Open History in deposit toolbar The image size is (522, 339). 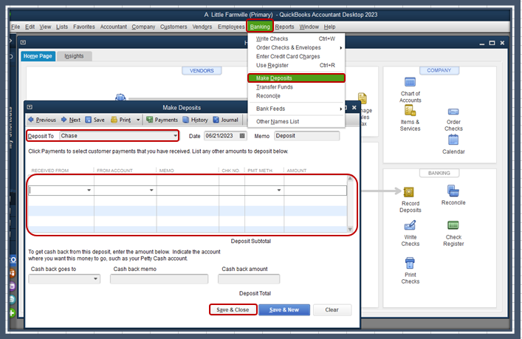(x=196, y=120)
